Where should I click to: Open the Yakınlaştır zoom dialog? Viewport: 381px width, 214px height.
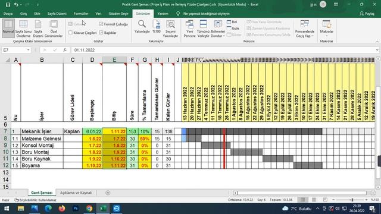142,27
